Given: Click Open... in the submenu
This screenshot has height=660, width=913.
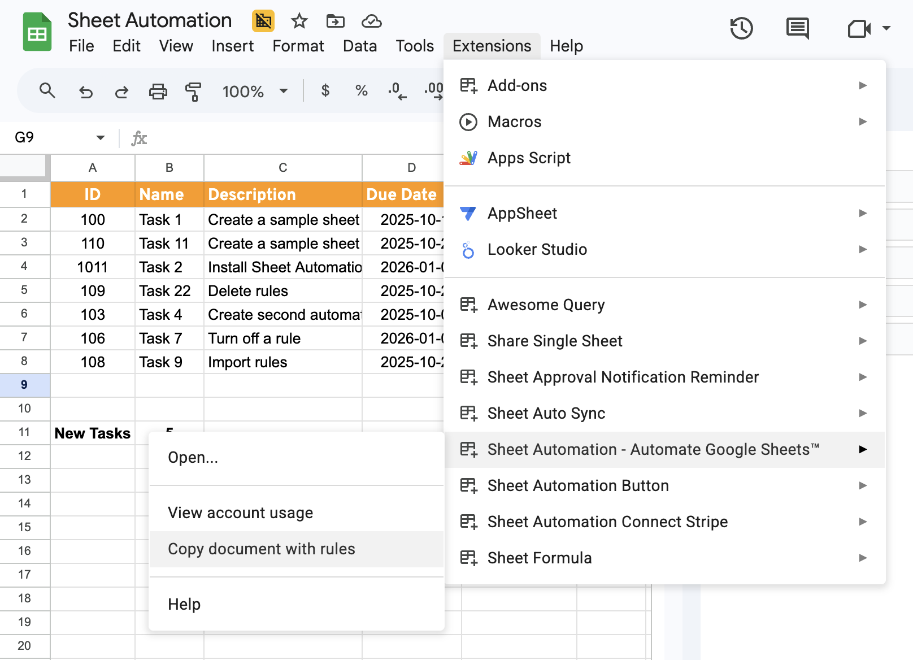Looking at the screenshot, I should (x=193, y=457).
